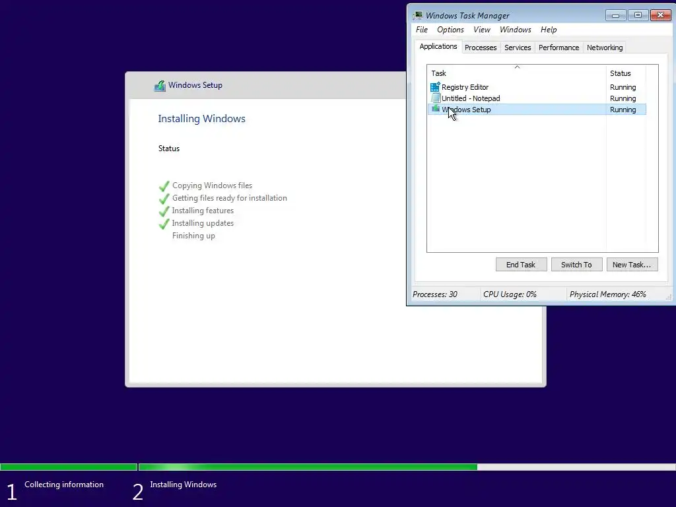The width and height of the screenshot is (676, 507).
Task: Click the Installing Windows stage label at bottom
Action: pyautogui.click(x=184, y=484)
